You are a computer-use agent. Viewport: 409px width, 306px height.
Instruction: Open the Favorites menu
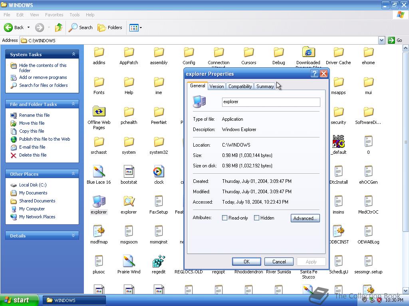(54, 15)
